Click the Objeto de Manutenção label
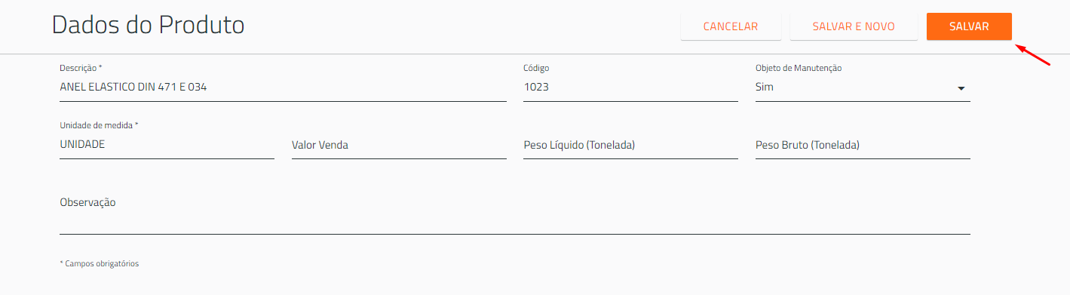The height and width of the screenshot is (295, 1070). (x=799, y=68)
